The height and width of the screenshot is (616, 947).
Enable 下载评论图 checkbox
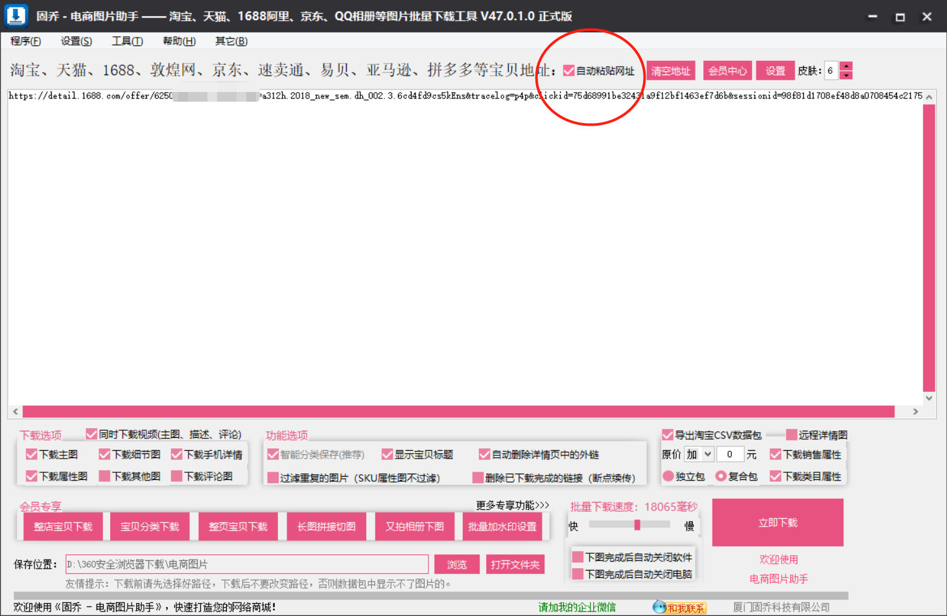pyautogui.click(x=176, y=476)
